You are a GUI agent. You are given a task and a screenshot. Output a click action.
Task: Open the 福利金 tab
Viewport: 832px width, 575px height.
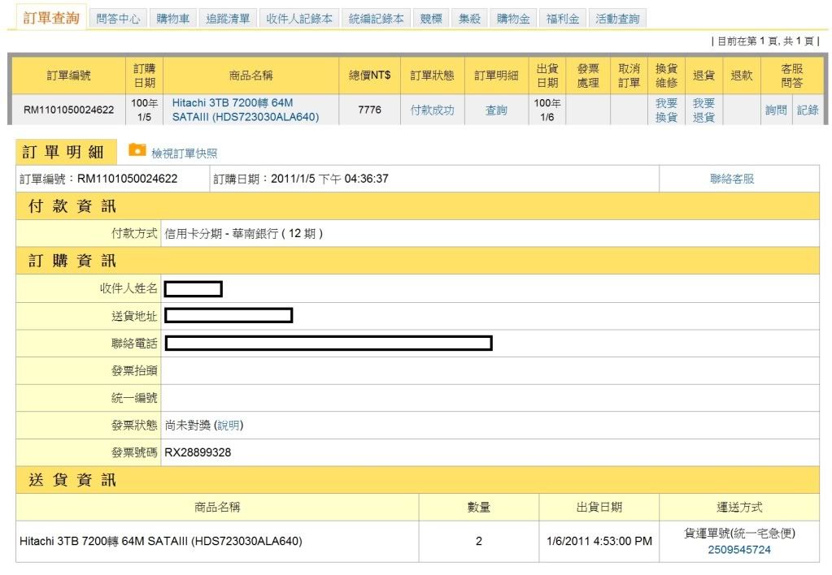pyautogui.click(x=563, y=19)
